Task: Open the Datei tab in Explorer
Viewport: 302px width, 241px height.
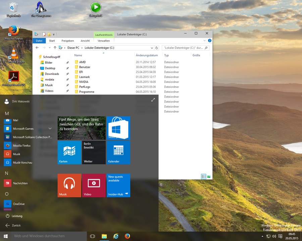Action: pos(39,41)
